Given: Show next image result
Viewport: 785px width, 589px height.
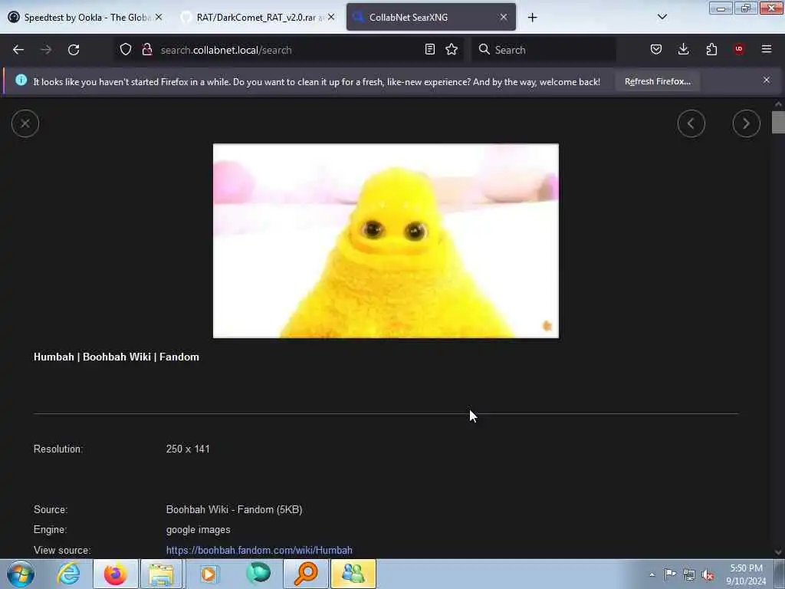Looking at the screenshot, I should [x=746, y=123].
